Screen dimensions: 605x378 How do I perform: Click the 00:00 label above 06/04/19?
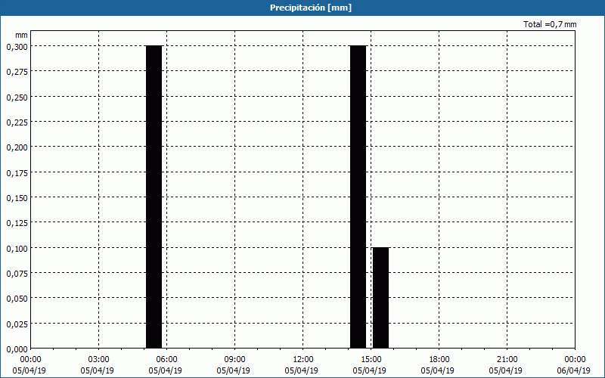575,360
